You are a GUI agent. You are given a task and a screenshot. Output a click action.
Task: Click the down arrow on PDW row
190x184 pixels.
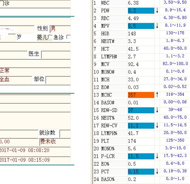click(157, 10)
